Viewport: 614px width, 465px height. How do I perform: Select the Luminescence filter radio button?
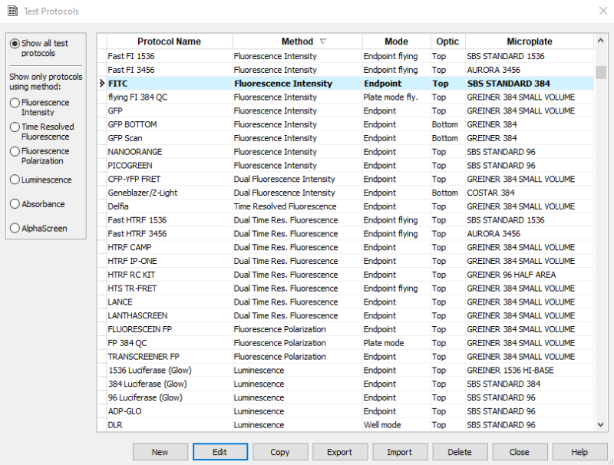coord(15,180)
